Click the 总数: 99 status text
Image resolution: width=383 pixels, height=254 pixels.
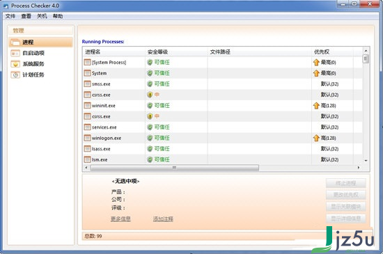pos(93,236)
